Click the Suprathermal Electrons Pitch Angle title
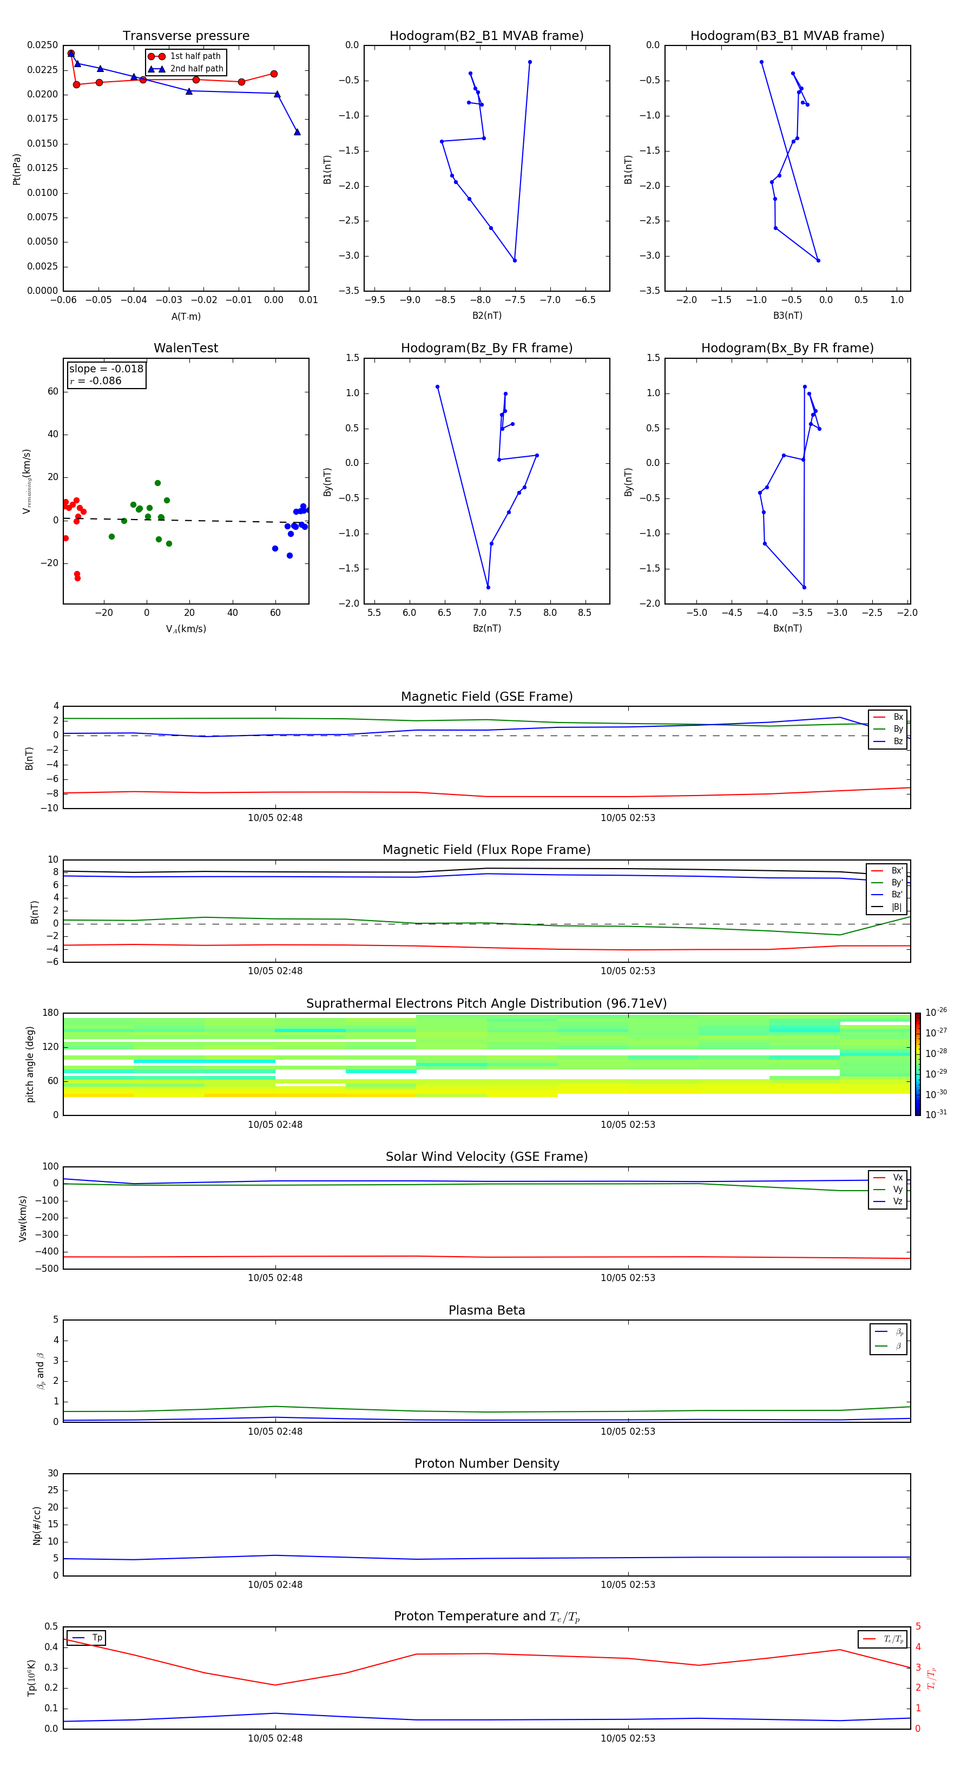974x1786 pixels. point(486,1004)
